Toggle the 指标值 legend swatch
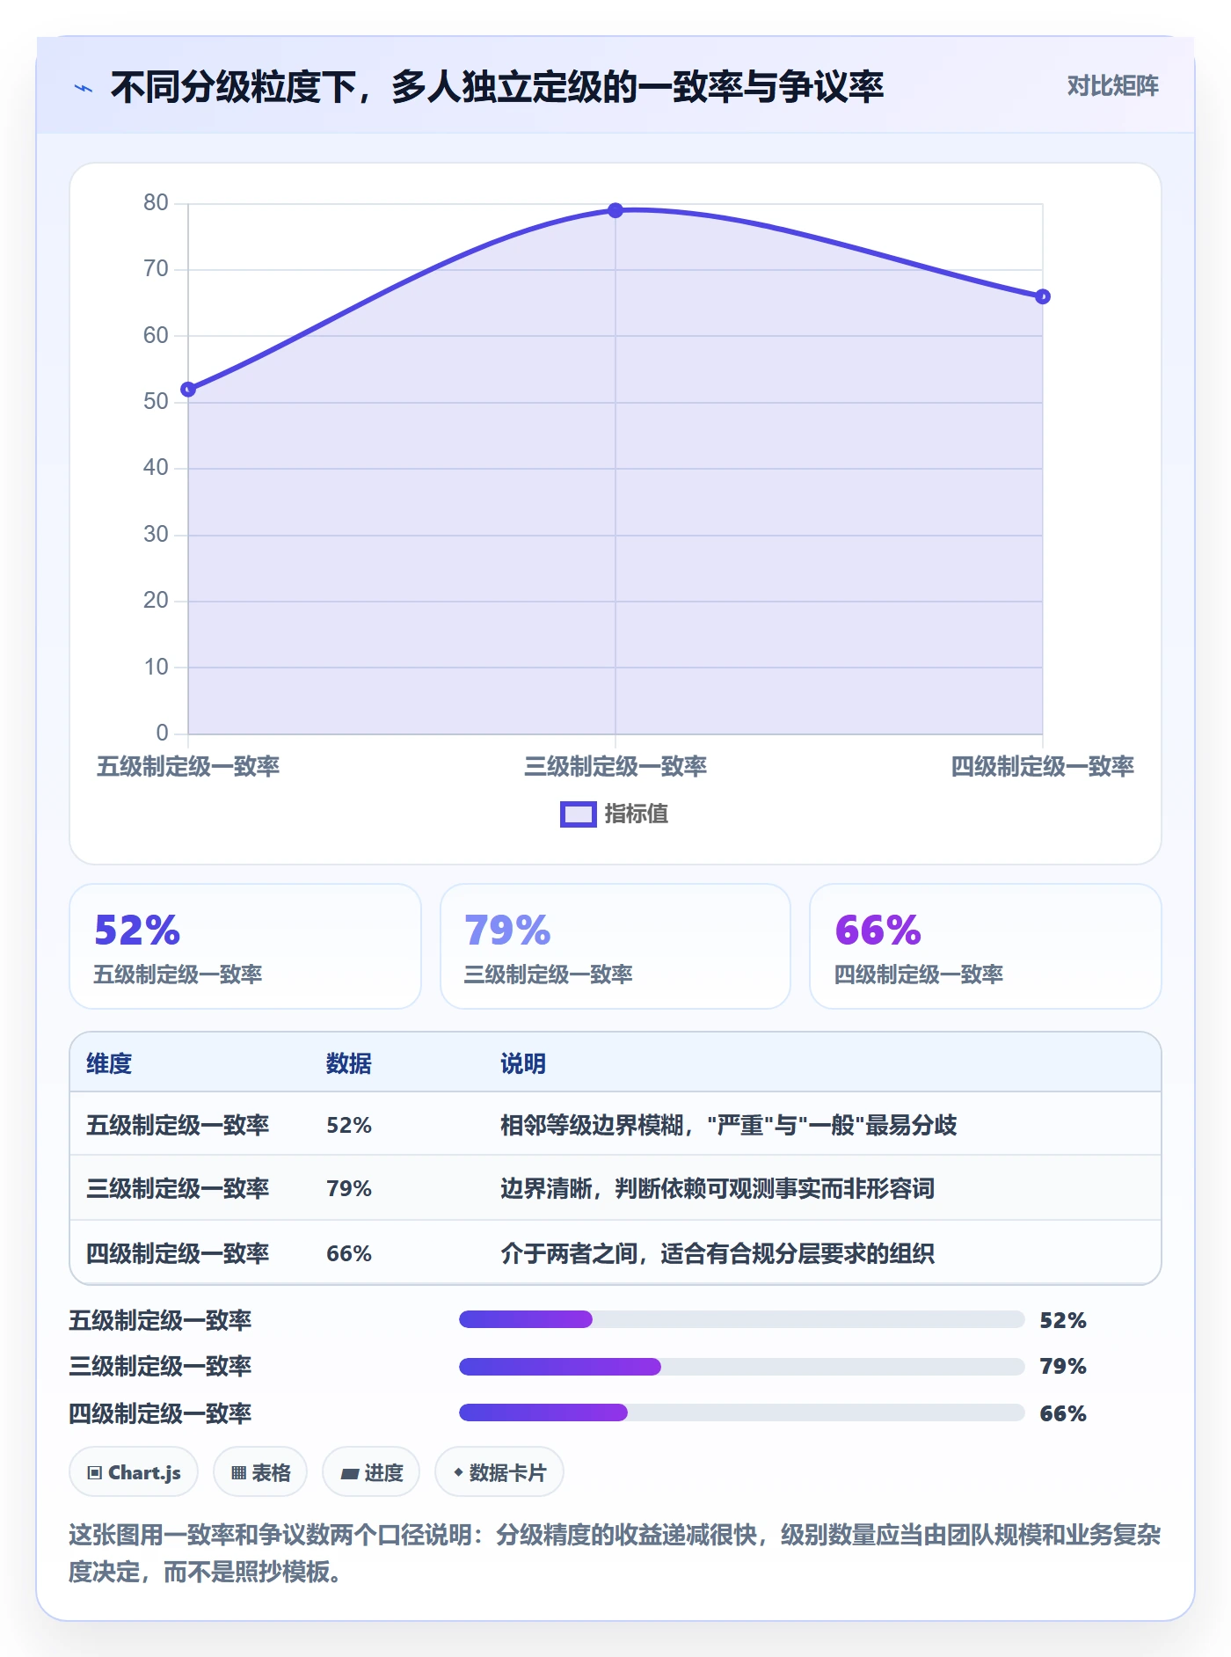 (x=579, y=814)
